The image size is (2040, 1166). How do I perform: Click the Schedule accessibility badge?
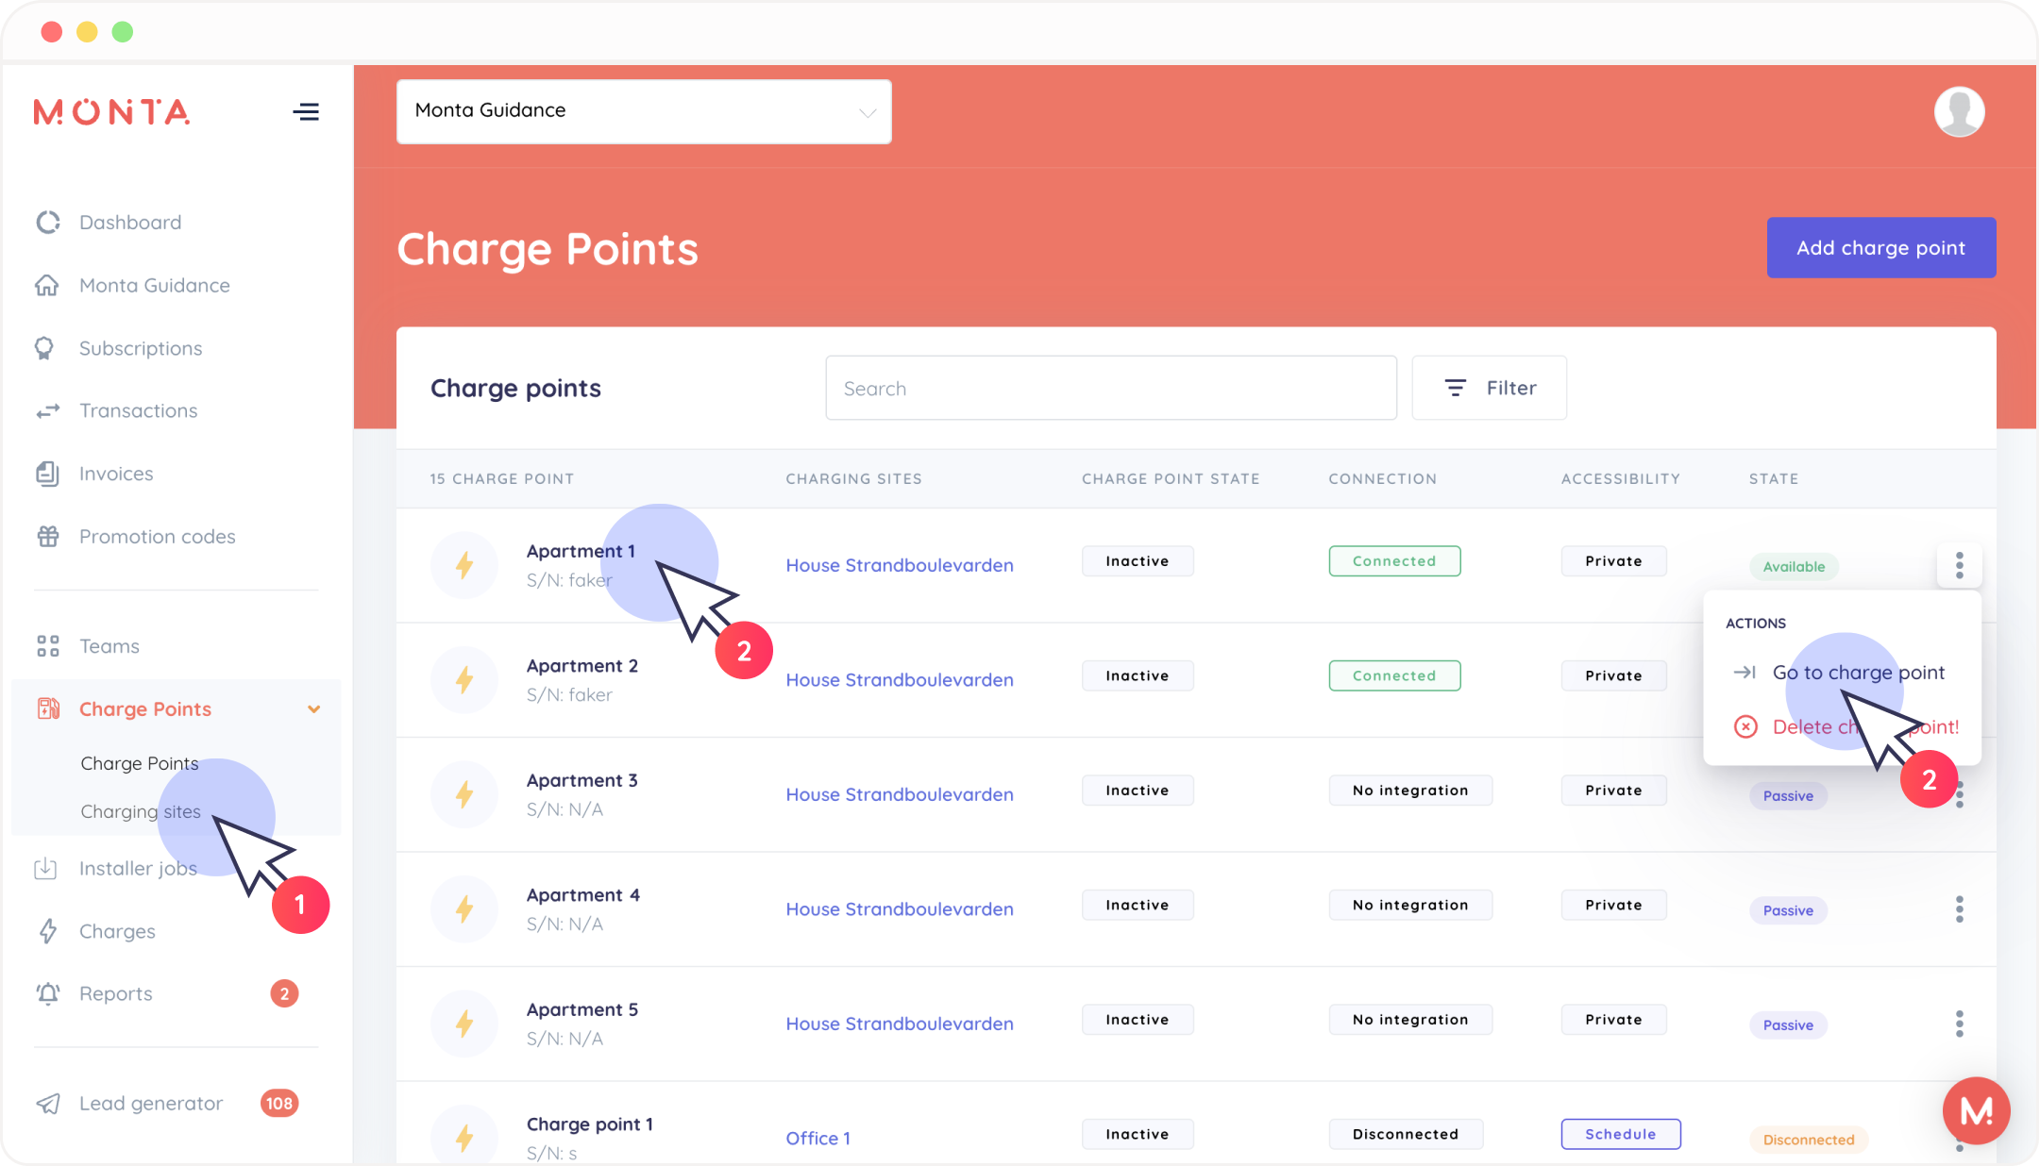point(1621,1134)
